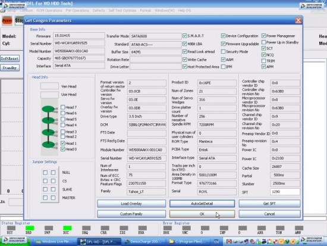Cancel the Get Congen Parameters dialog
Image resolution: width=327 pixels, height=246 pixels.
(269, 214)
